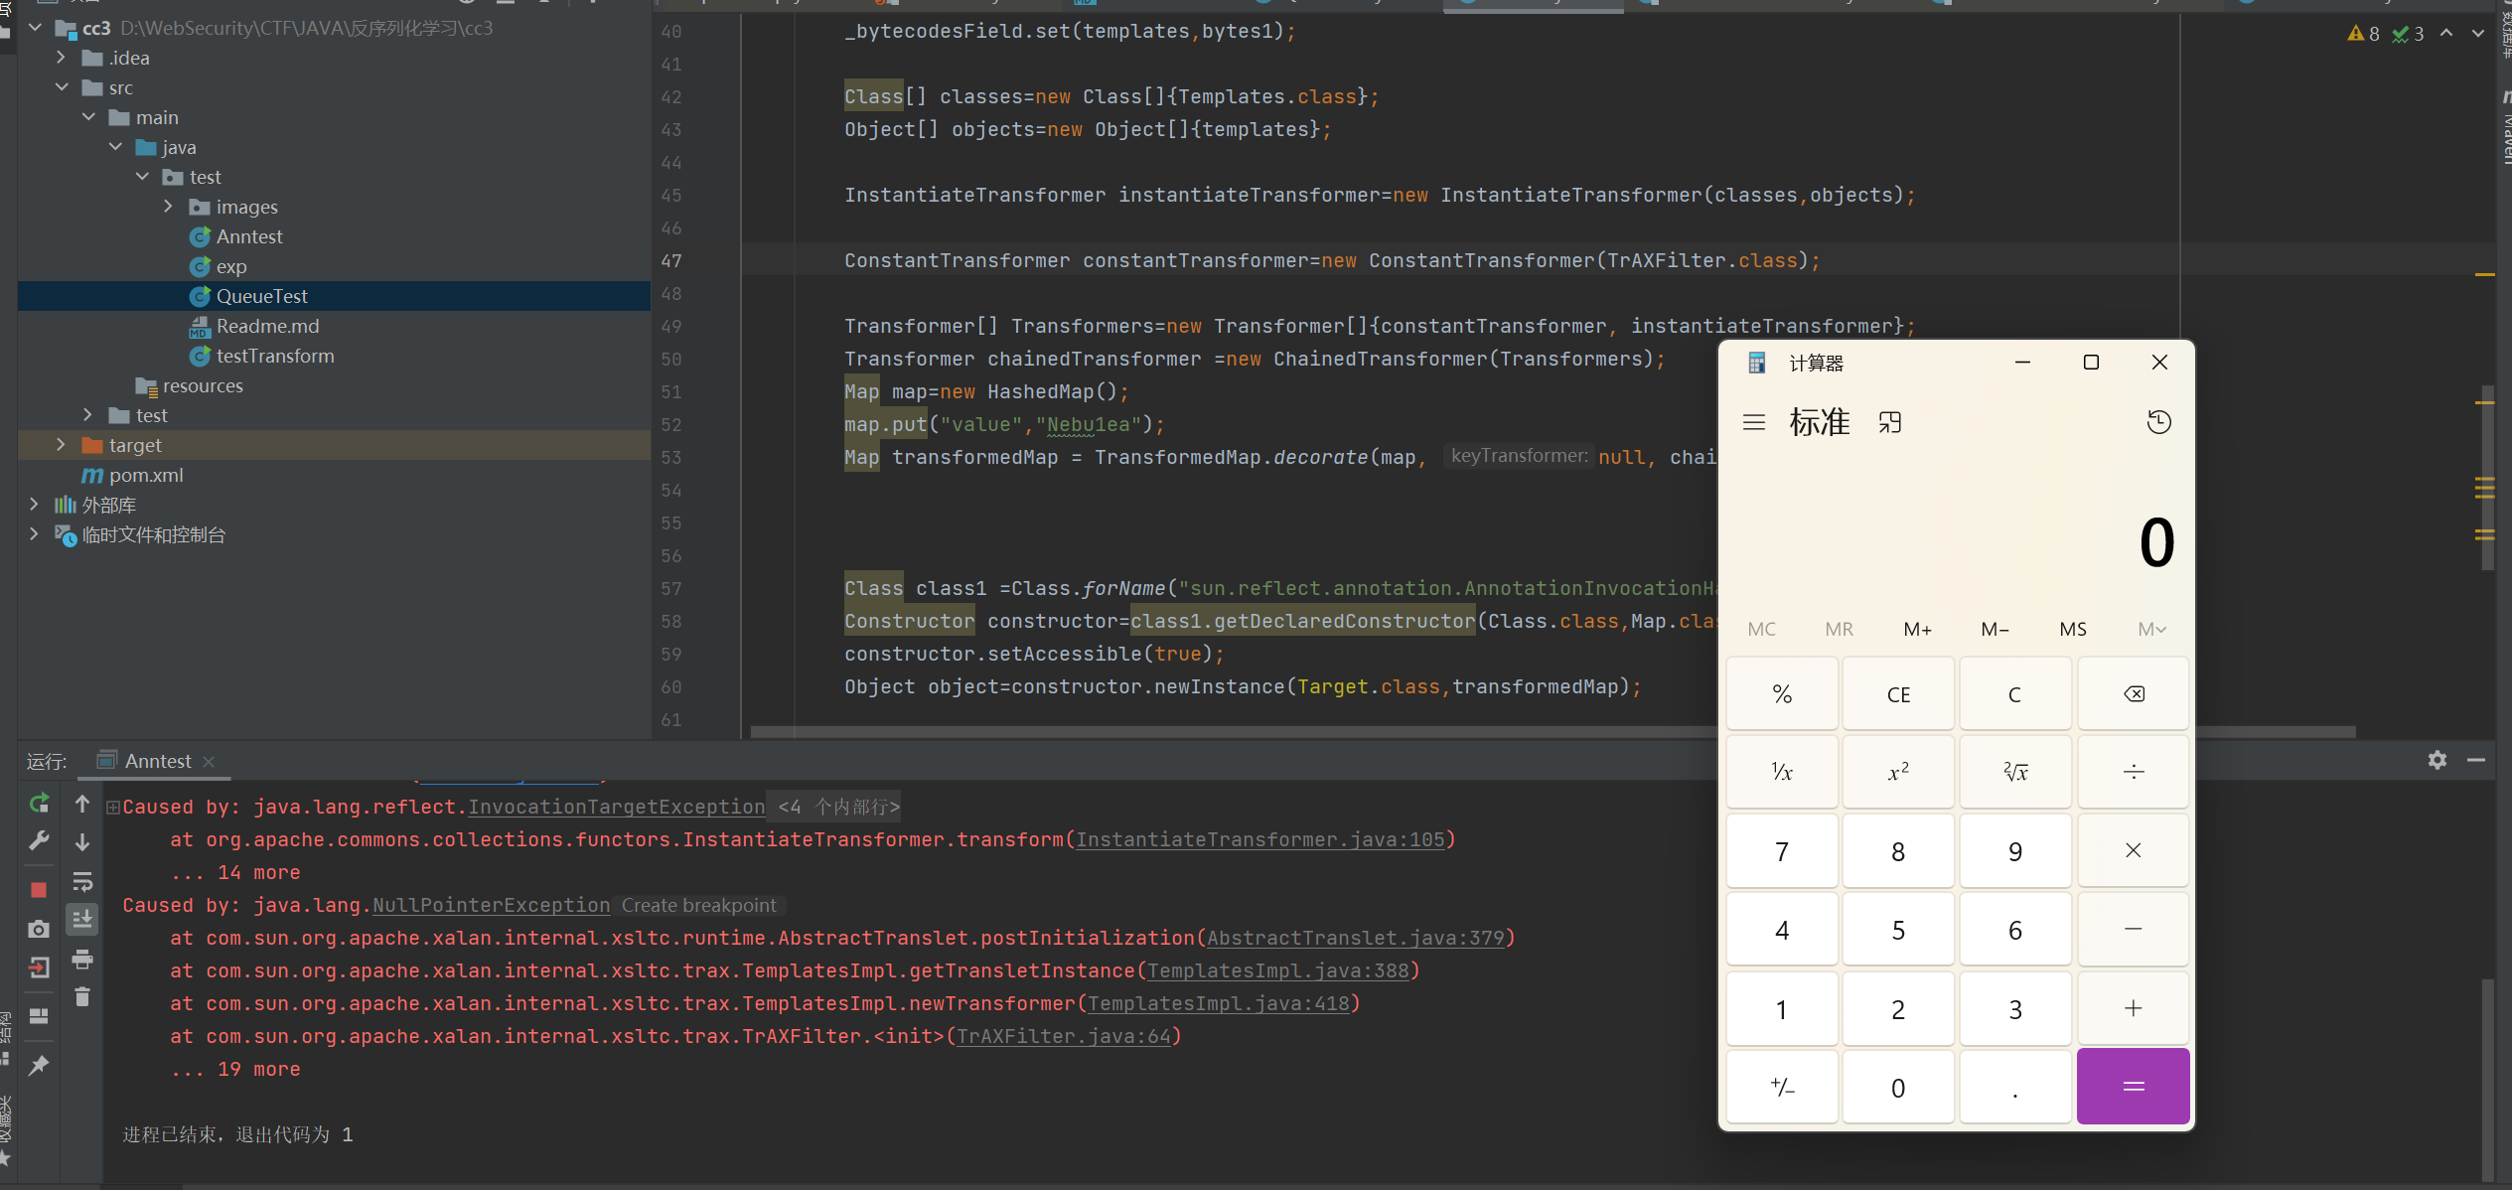Viewport: 2512px width, 1190px height.
Task: Click the print console output icon
Action: [82, 960]
